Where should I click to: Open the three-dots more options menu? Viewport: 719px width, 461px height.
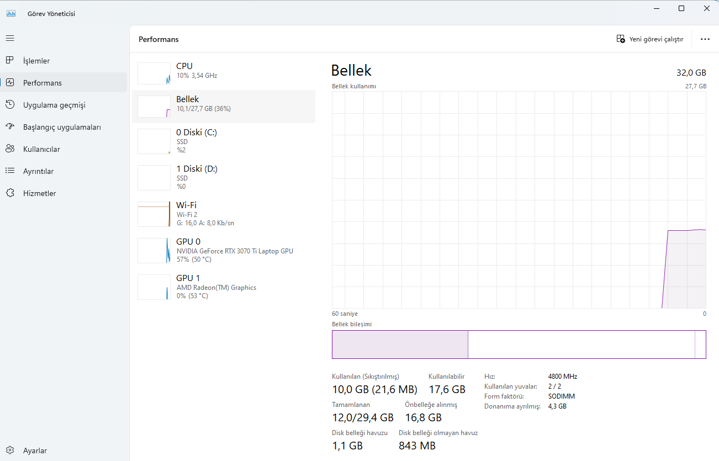point(705,39)
